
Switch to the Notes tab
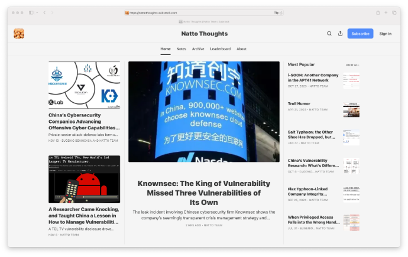coord(181,49)
